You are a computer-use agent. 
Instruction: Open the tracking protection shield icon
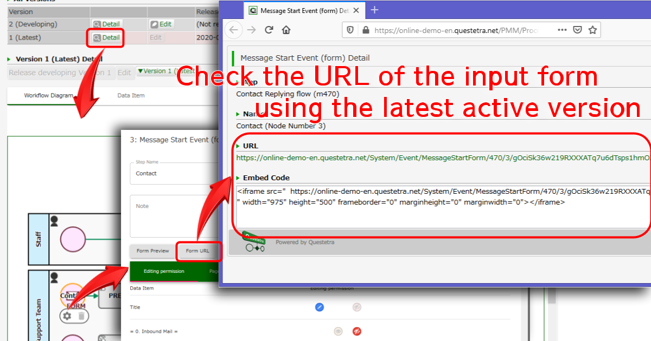click(x=350, y=30)
